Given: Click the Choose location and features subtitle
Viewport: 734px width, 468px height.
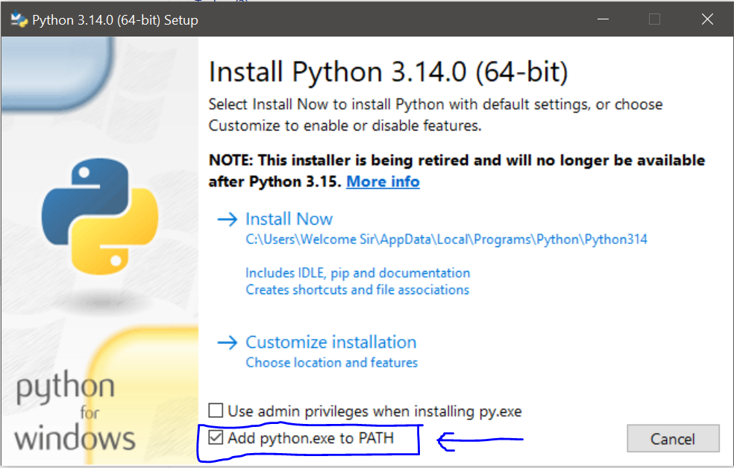Looking at the screenshot, I should [331, 363].
